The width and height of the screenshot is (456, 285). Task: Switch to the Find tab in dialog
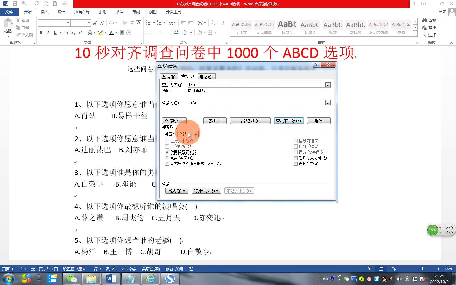168,77
